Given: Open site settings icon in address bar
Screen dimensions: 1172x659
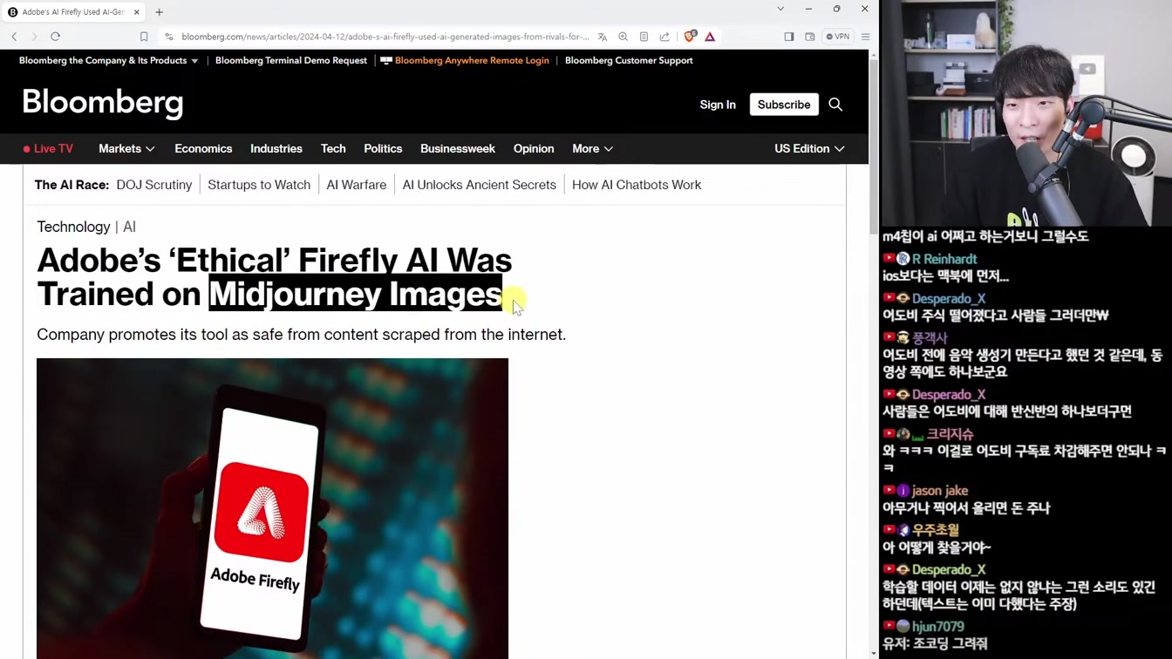Looking at the screenshot, I should pyautogui.click(x=169, y=37).
